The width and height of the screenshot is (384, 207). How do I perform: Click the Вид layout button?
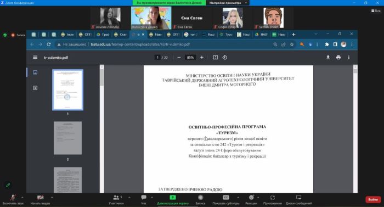tap(376, 10)
